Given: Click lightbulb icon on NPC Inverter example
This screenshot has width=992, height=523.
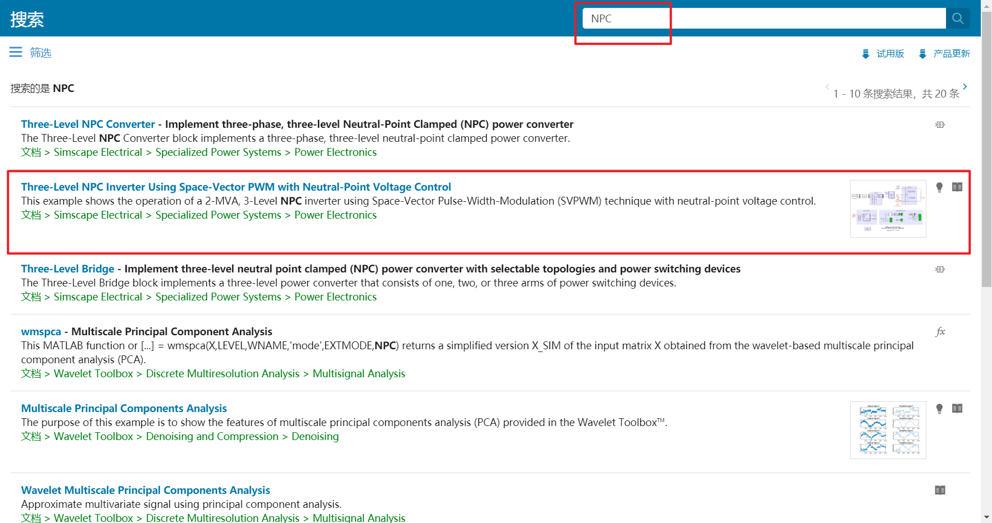Looking at the screenshot, I should (x=939, y=187).
